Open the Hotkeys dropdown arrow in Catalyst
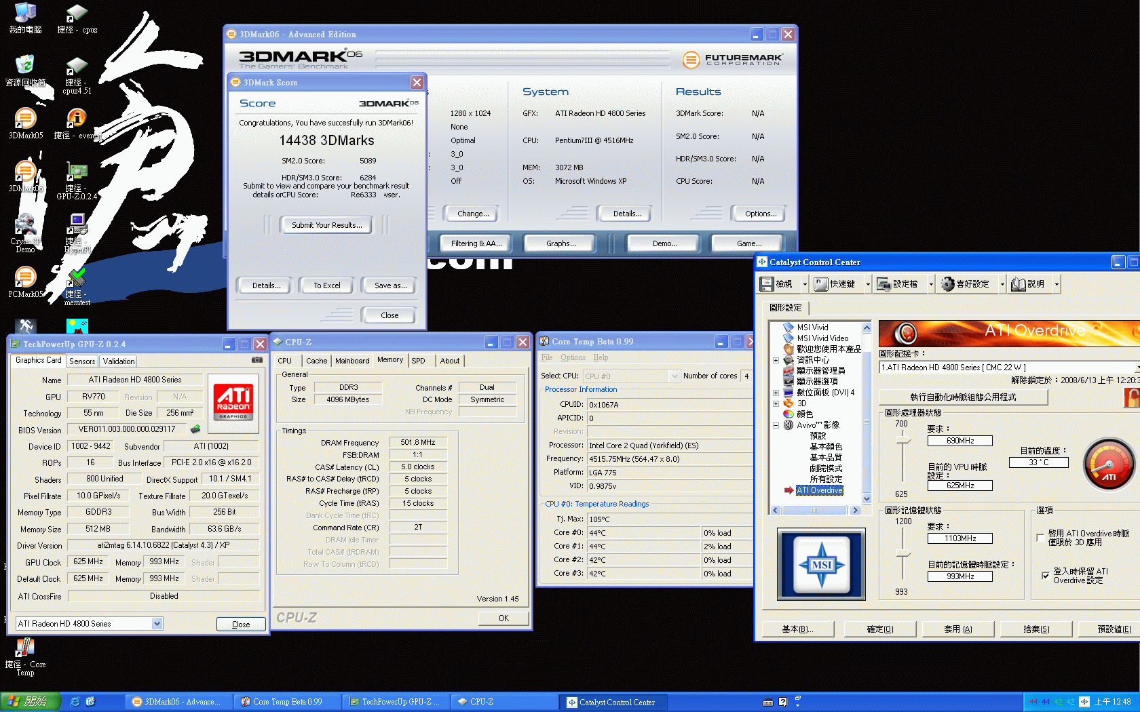This screenshot has height=712, width=1140. [x=868, y=284]
